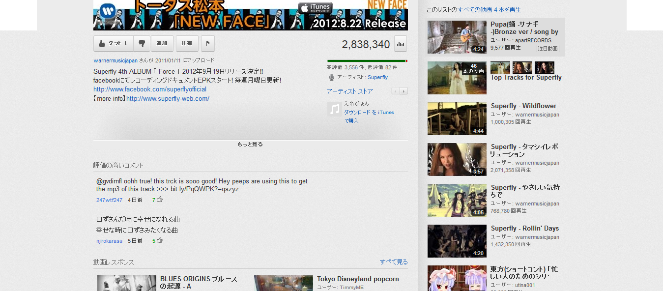Viewport: 663px width, 291px height.
Task: Click the microphone artist icon
Action: [x=332, y=77]
